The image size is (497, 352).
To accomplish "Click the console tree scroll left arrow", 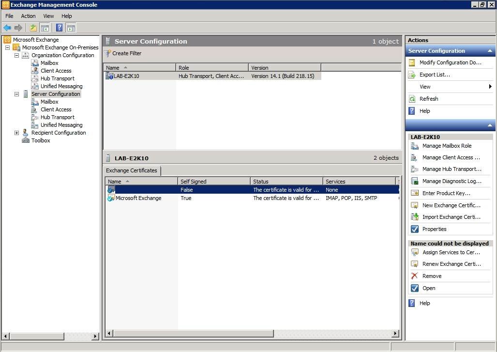I will tap(6, 336).
